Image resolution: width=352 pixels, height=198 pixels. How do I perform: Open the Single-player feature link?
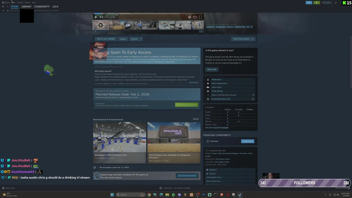pyautogui.click(x=216, y=79)
